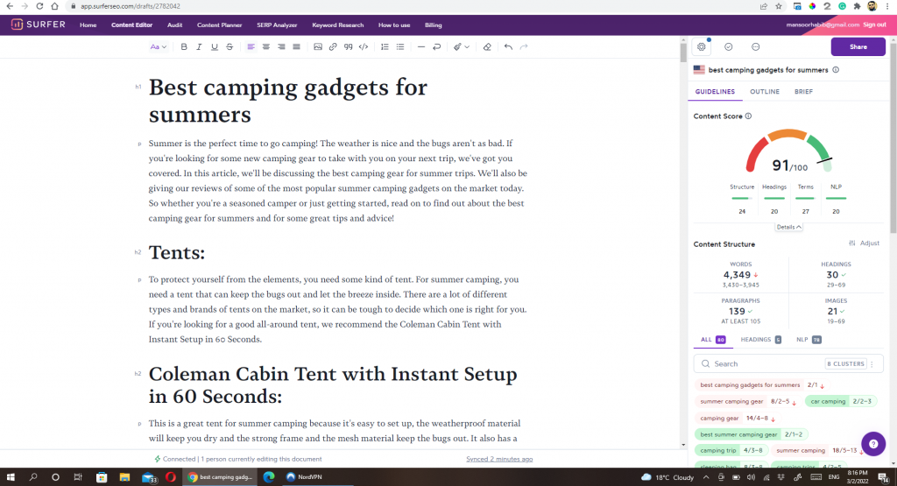
Task: Align text to the right
Action: point(281,47)
